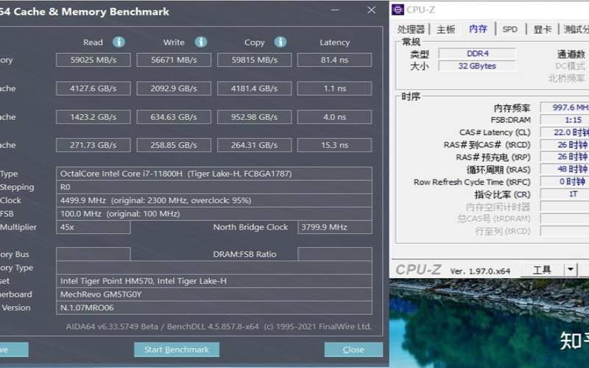Click the CPU stepping value R0
Image resolution: width=589 pixels, height=368 pixels.
[214, 187]
